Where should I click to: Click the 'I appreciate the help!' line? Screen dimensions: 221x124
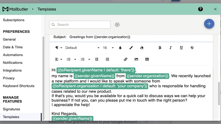[71, 105]
